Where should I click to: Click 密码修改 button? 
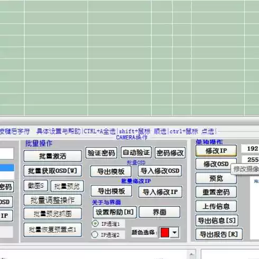tap(170, 153)
